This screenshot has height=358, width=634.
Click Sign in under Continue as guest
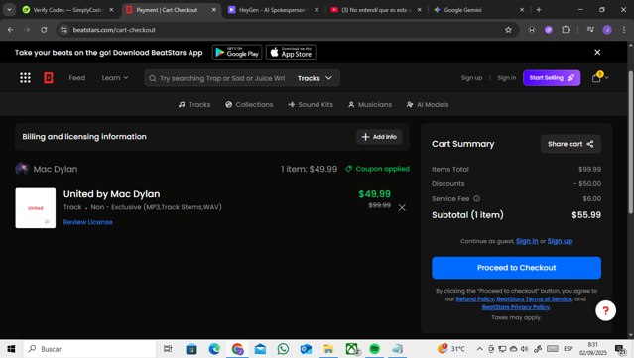[x=527, y=241]
